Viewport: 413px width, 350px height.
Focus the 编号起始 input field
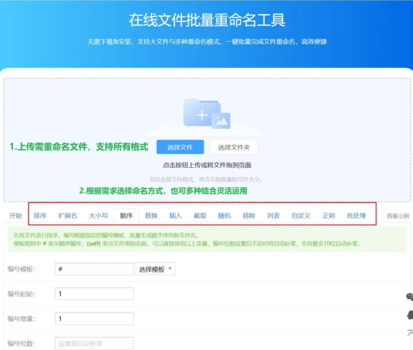tap(94, 294)
